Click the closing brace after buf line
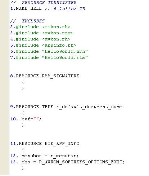 (x=23, y=125)
